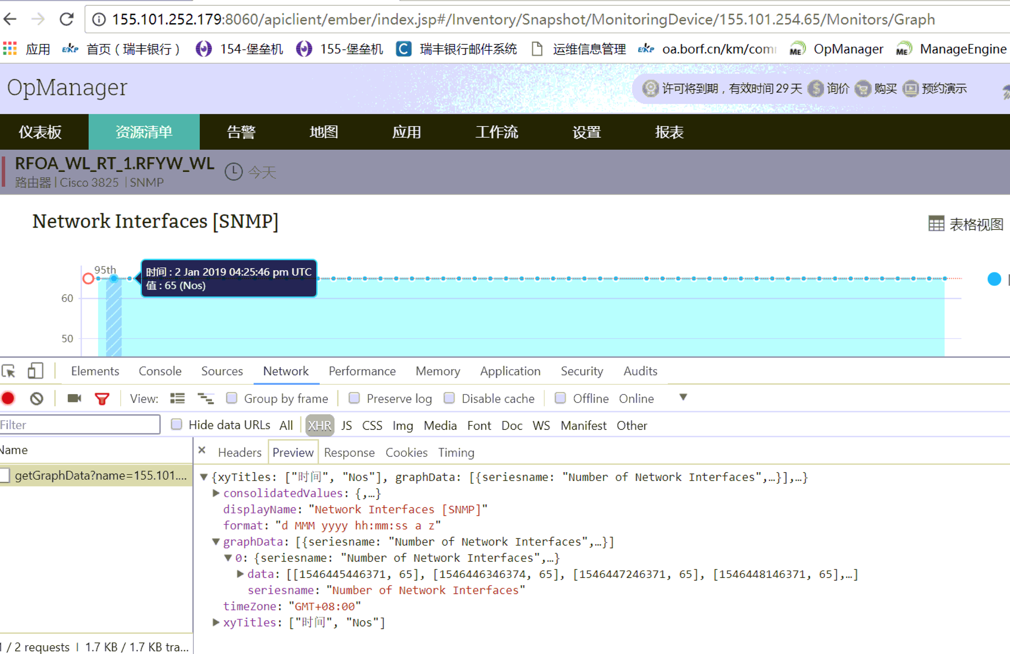Select the waterfall overview view icon
This screenshot has width=1010, height=654.
pyautogui.click(x=206, y=398)
